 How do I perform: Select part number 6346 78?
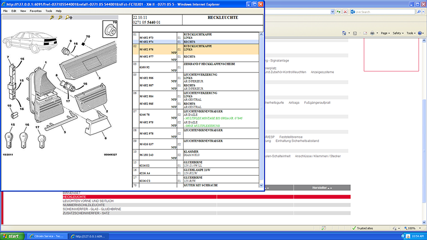tap(144, 115)
